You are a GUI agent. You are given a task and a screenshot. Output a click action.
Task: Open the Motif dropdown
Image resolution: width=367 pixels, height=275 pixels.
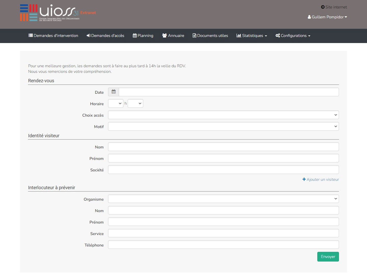click(x=224, y=126)
